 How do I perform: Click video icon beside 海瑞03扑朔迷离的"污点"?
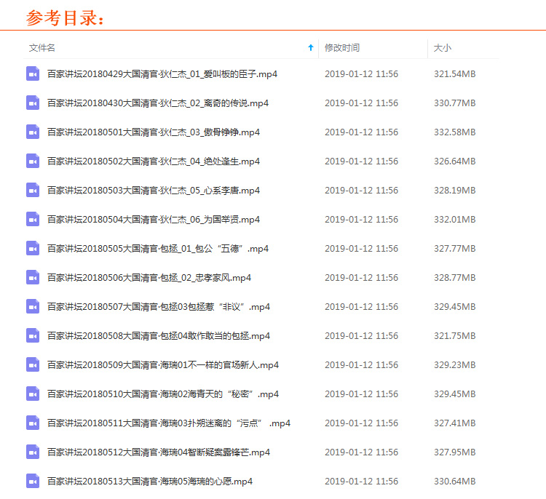[33, 423]
